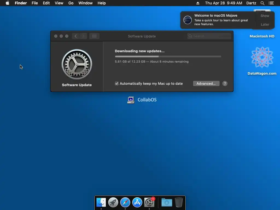Click the CollabOS computer icon
The width and height of the screenshot is (280, 210).
pyautogui.click(x=131, y=100)
